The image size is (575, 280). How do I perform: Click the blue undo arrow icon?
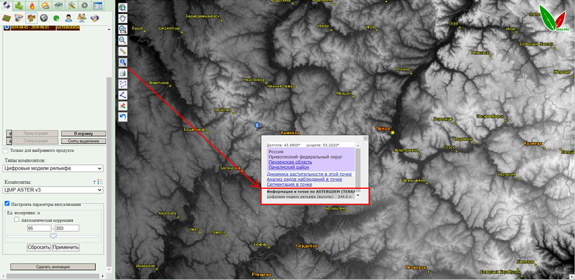coord(123,117)
